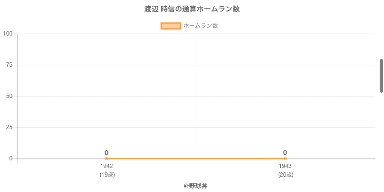Click the vertical scrollbar thumb
Viewport: 384px width, 192px height.
coord(382,75)
